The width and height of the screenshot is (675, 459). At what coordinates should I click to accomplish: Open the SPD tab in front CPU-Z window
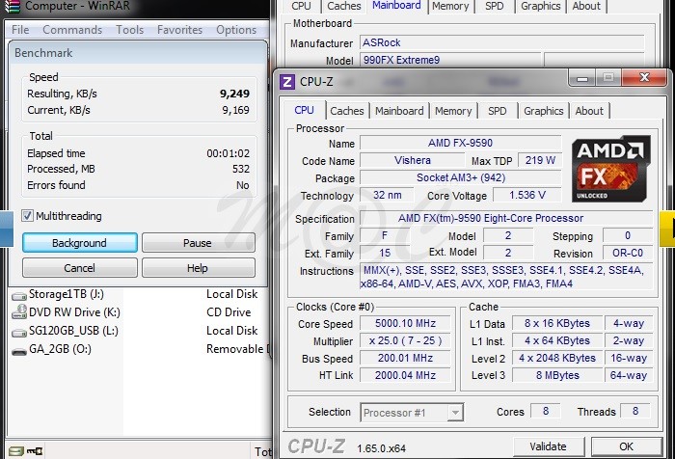tap(497, 111)
